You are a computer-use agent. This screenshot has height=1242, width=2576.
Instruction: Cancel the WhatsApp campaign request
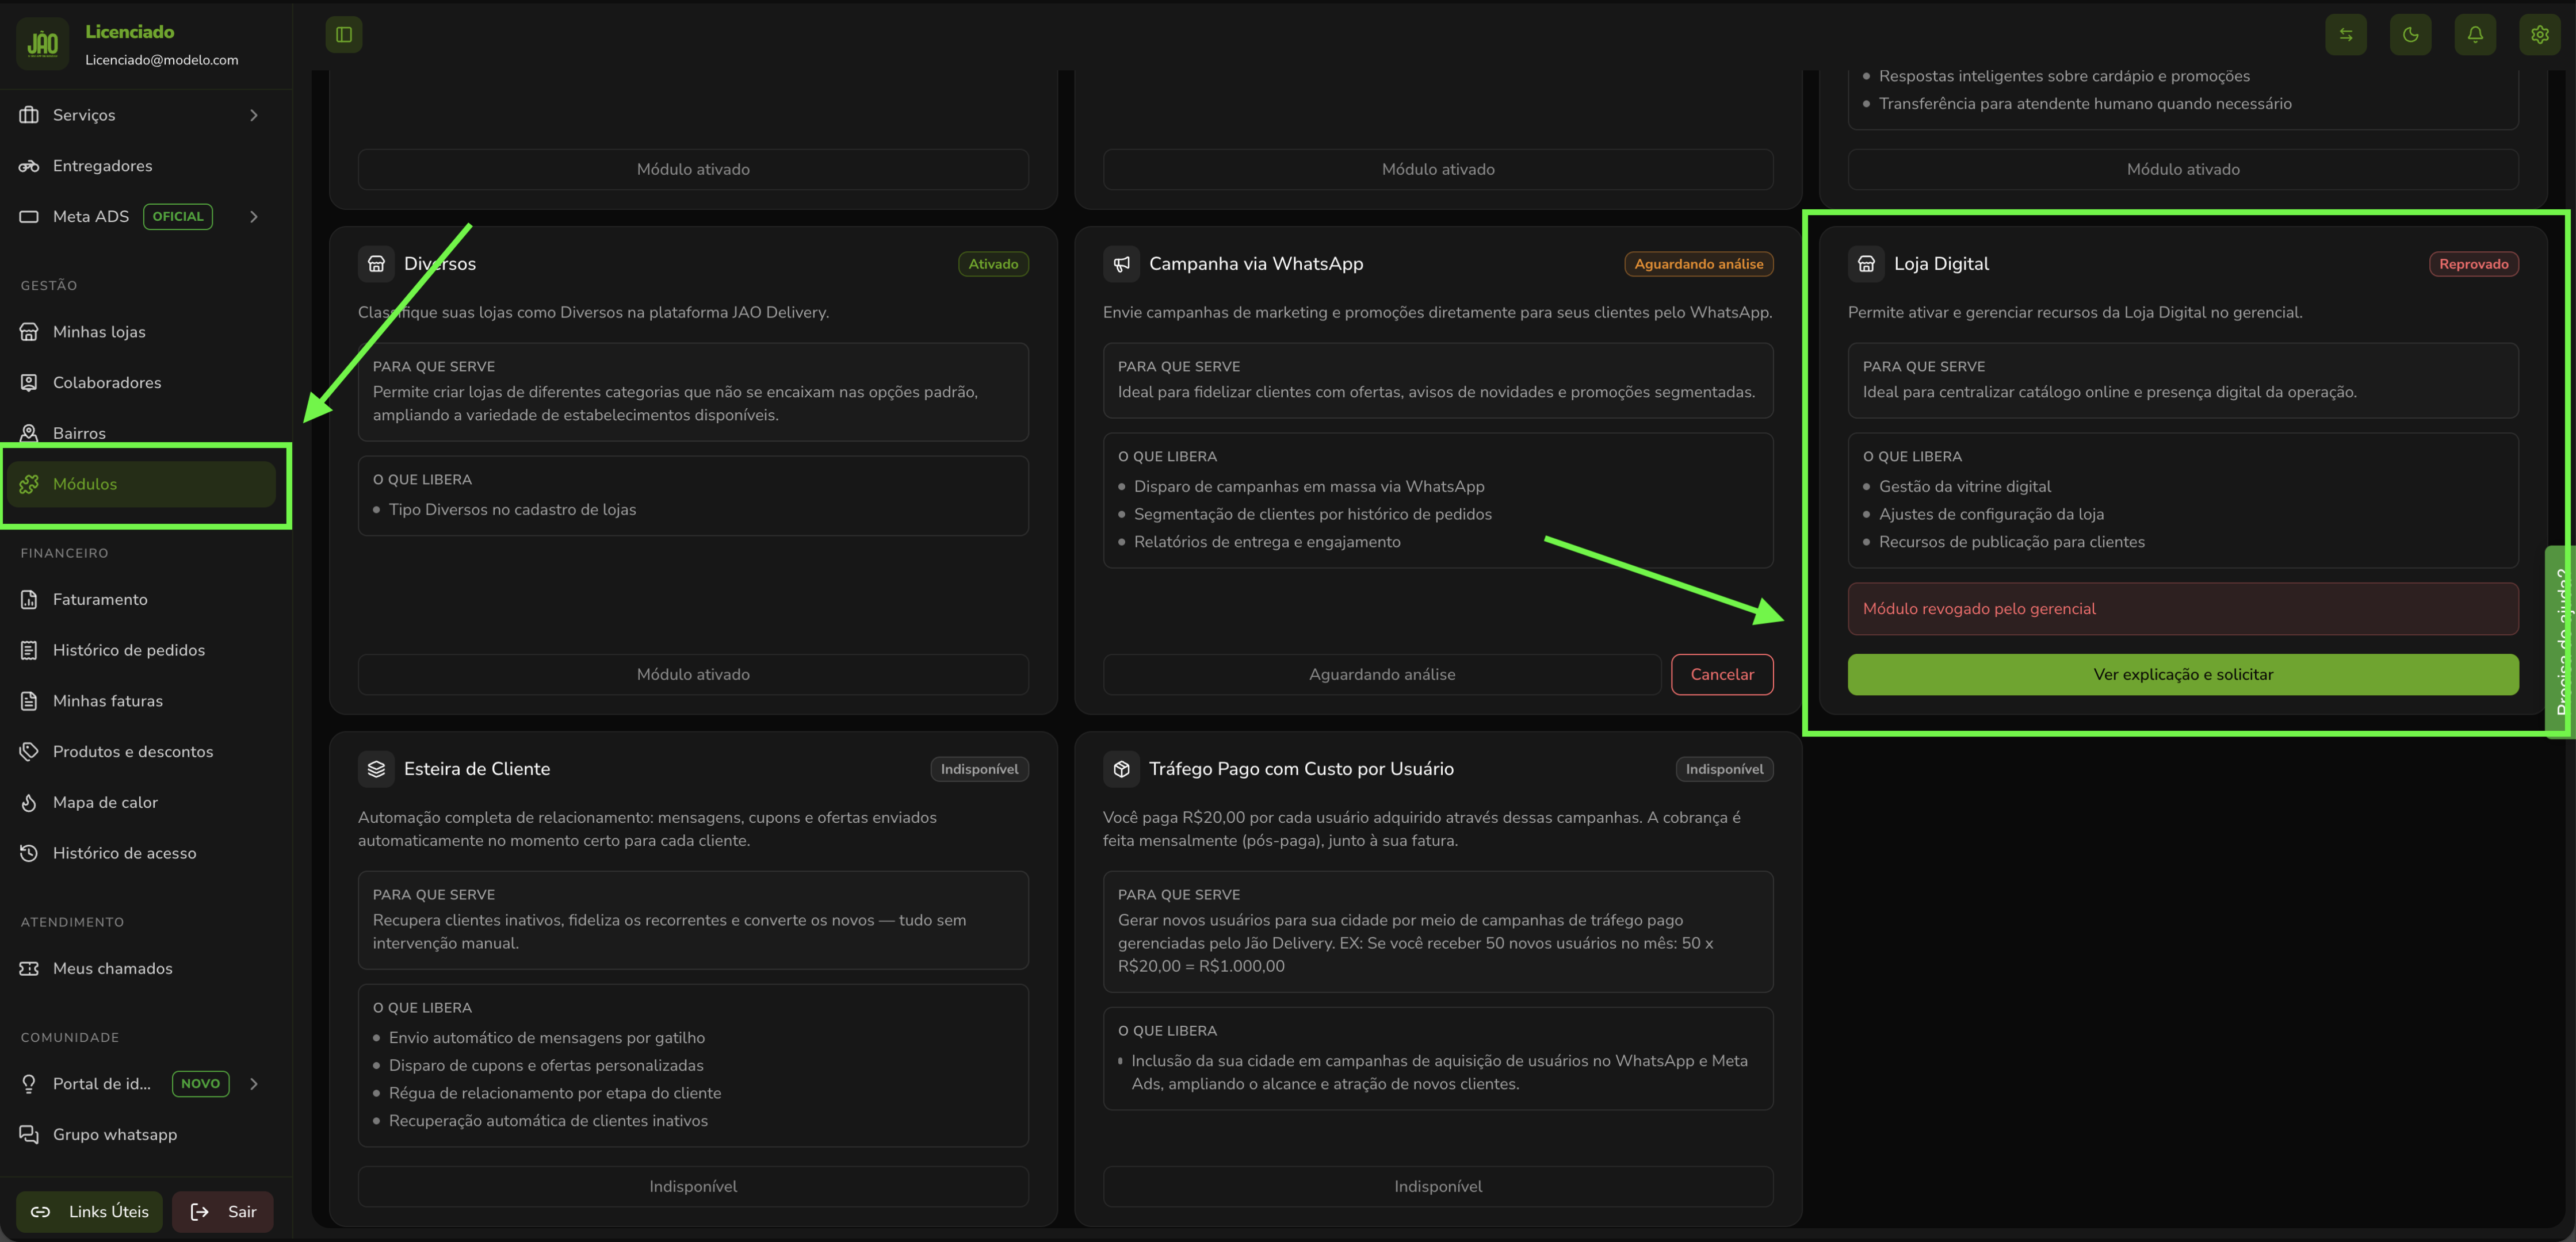point(1721,674)
